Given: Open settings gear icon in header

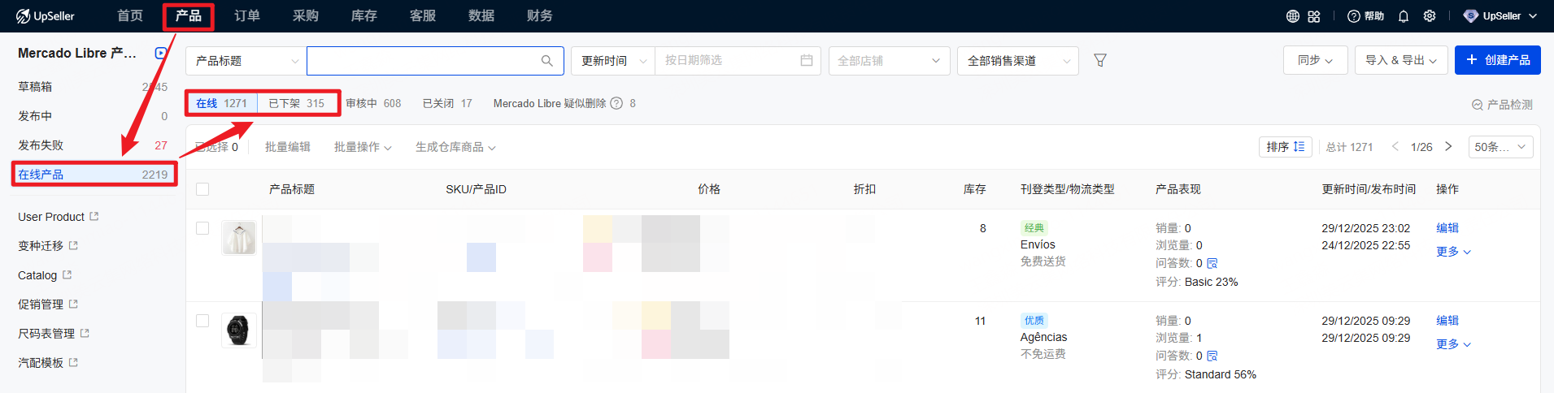Looking at the screenshot, I should tap(1429, 16).
